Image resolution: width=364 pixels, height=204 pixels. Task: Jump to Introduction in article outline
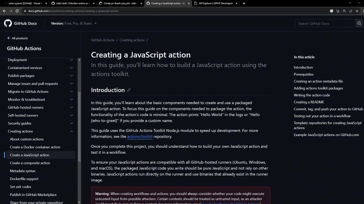(303, 67)
